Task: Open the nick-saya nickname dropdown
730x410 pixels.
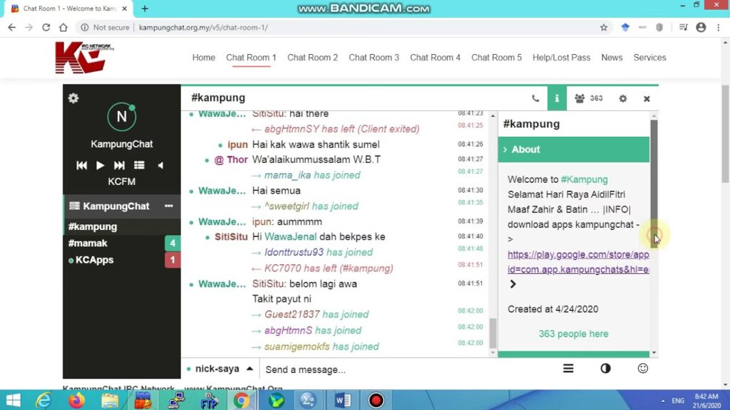Action: (220, 369)
